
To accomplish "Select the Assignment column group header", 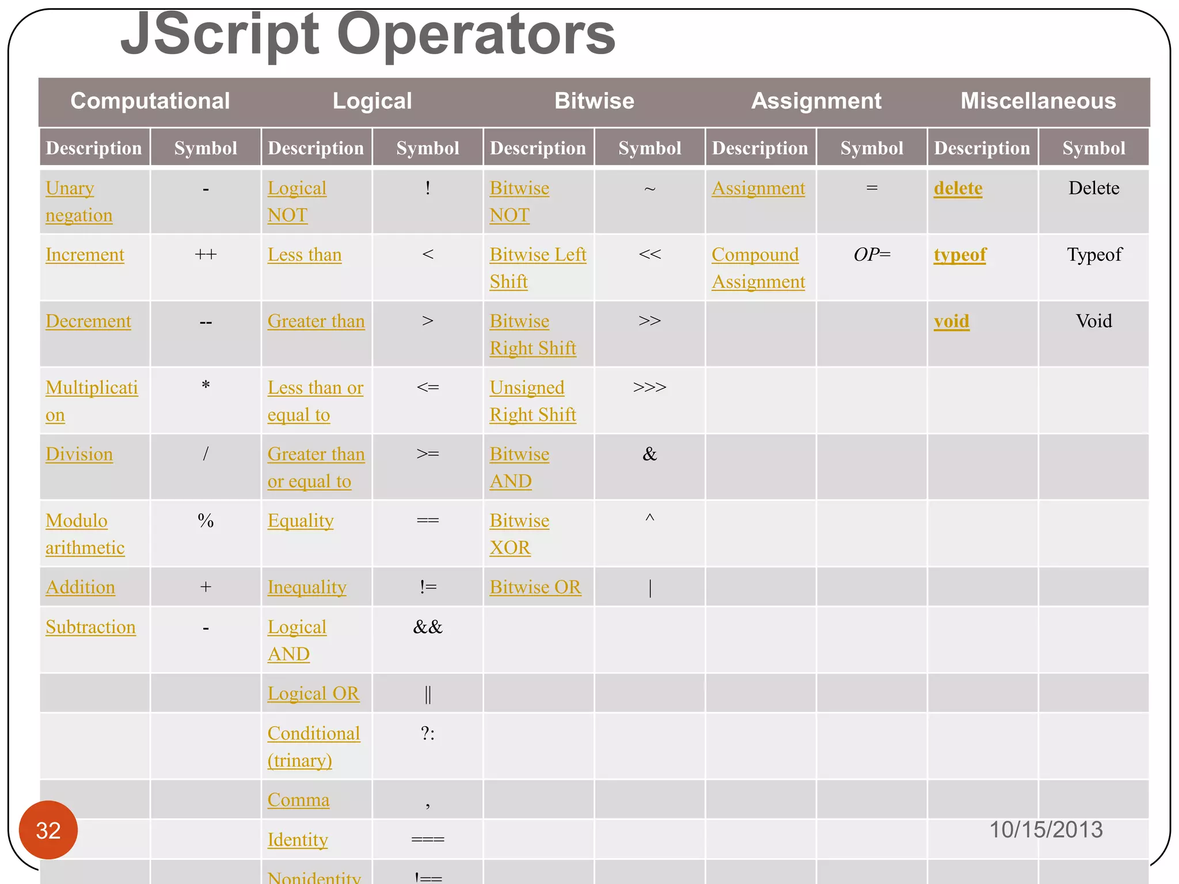I will click(816, 101).
